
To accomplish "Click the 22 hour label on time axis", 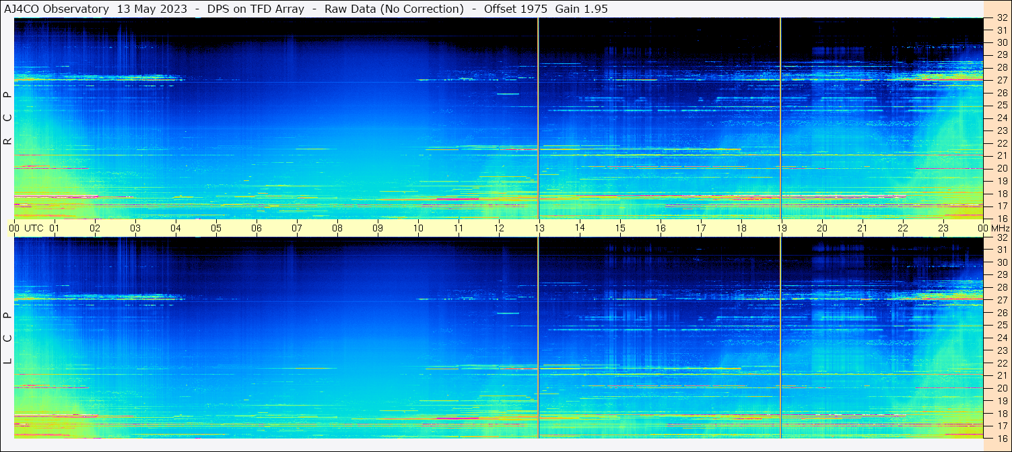I will (x=903, y=228).
